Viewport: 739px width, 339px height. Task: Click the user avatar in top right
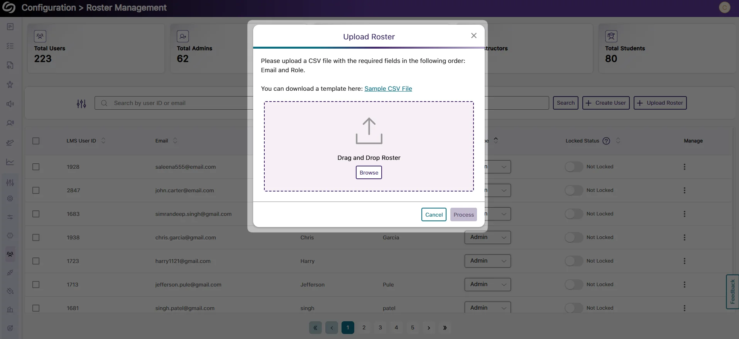point(724,8)
